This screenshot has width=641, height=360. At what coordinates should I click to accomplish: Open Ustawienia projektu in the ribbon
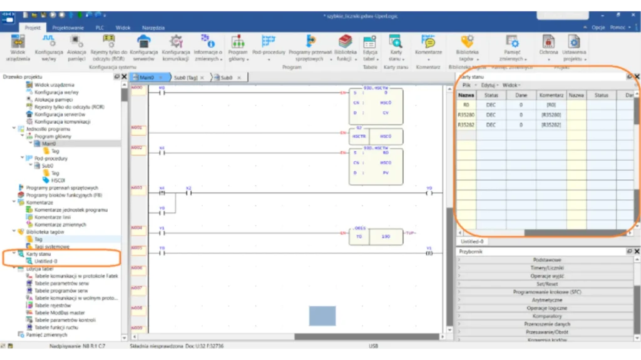click(x=574, y=47)
